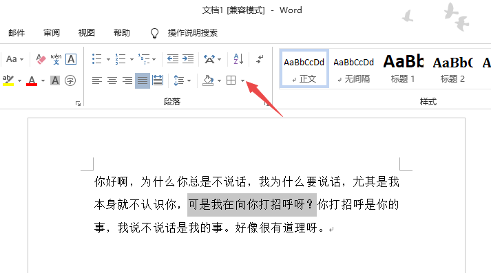491x273 pixels.
Task: Click the selected text 可是我在向你打招呼呀？
Action: 252,205
